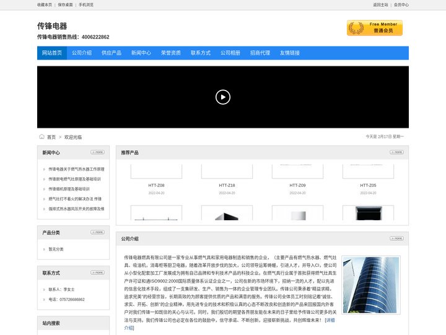Click 返回主站 link

[x=380, y=5]
